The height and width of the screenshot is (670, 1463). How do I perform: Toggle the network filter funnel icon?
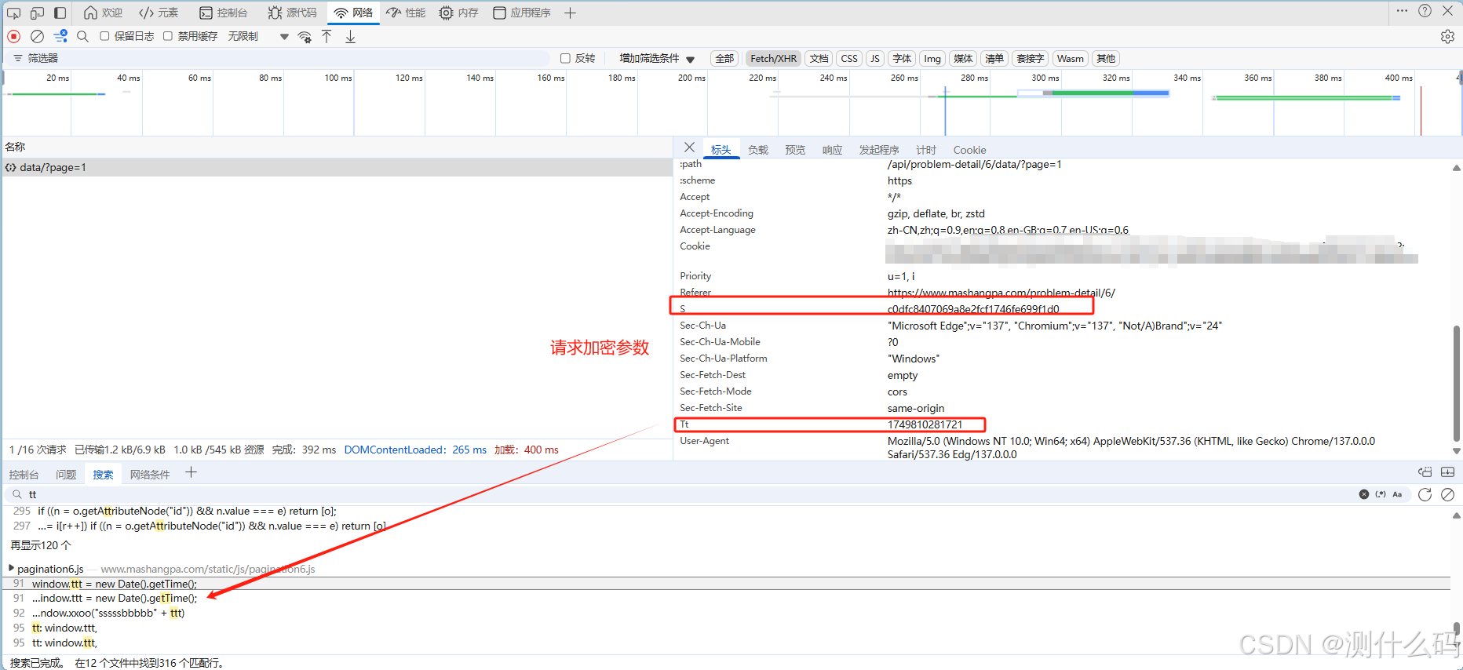coord(60,36)
